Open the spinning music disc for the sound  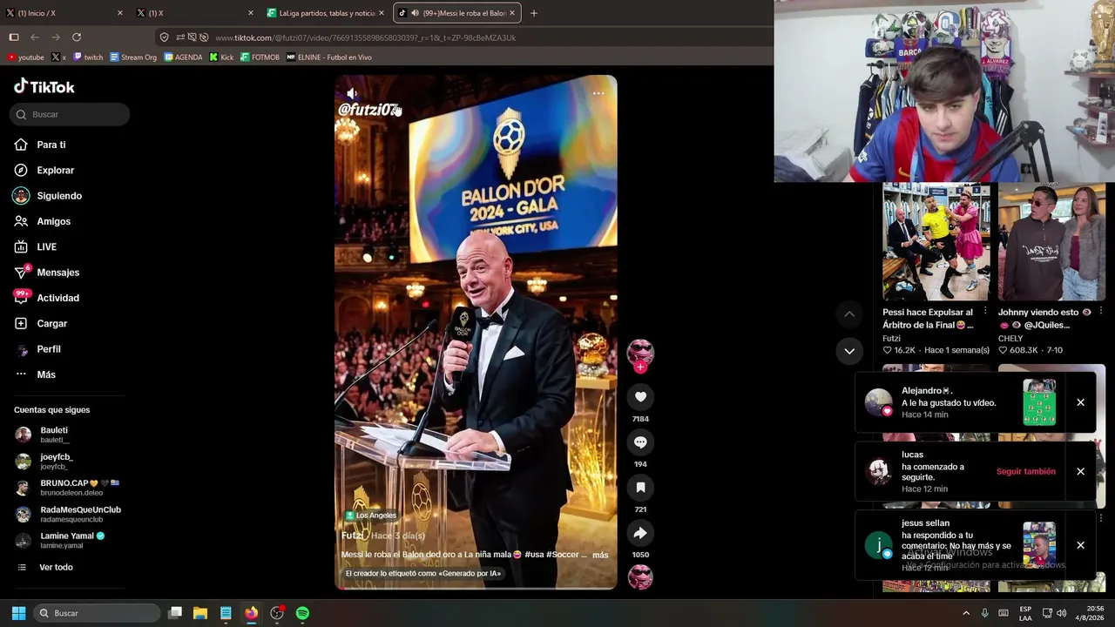pos(640,577)
